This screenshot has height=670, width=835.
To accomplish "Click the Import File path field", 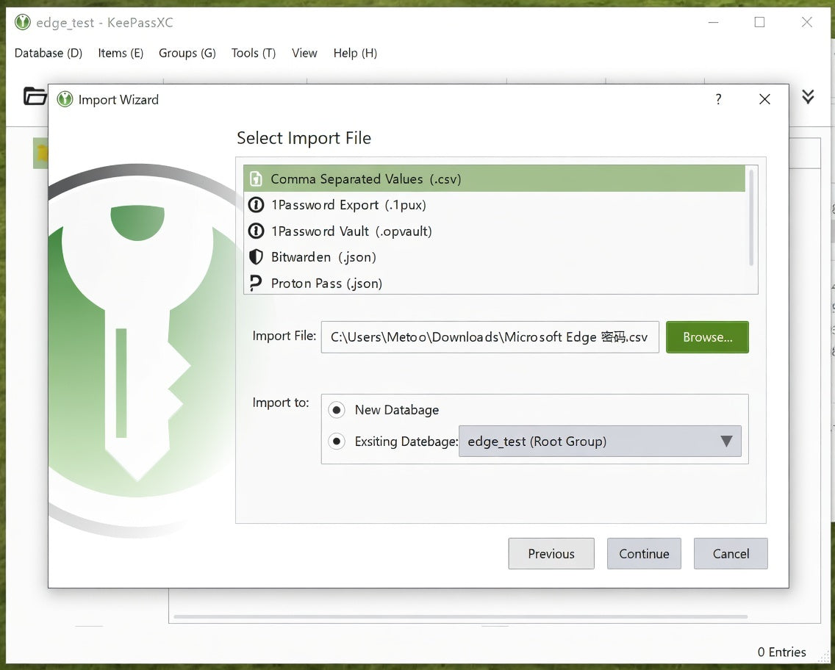I will (x=490, y=337).
